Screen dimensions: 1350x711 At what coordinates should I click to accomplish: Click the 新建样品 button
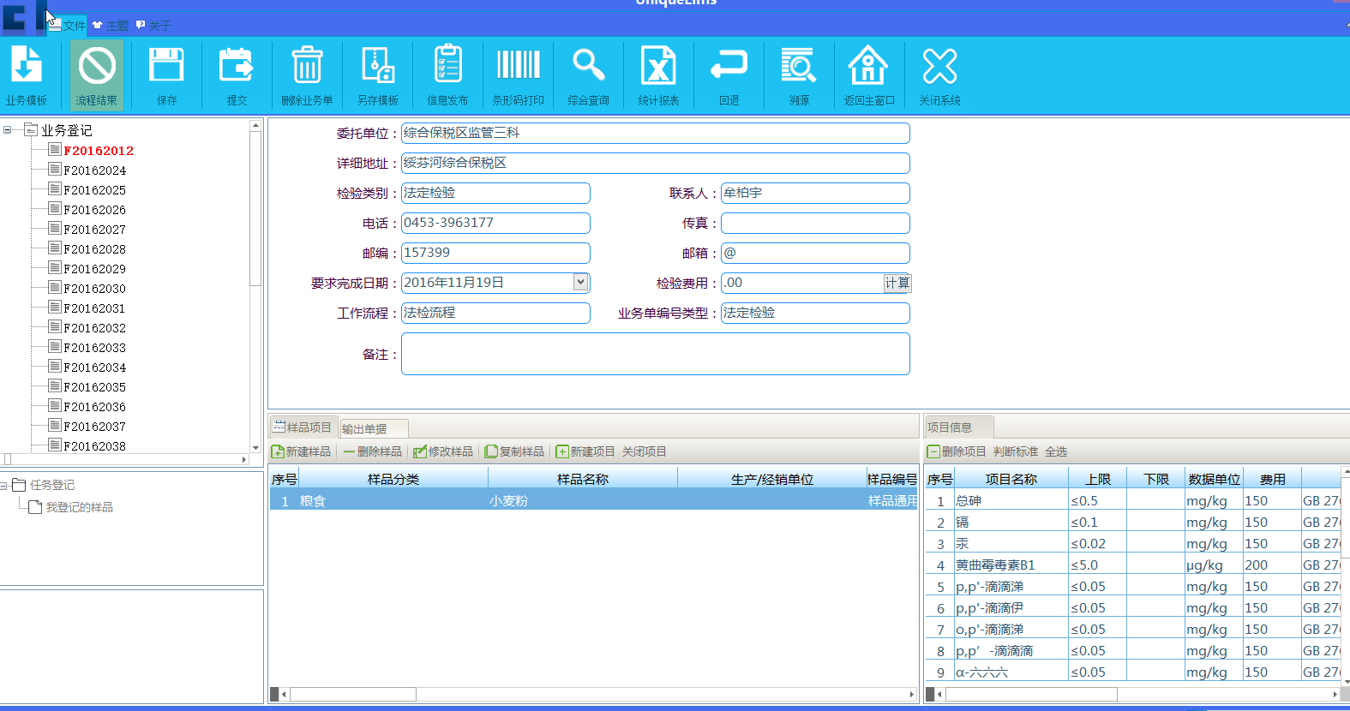click(301, 451)
